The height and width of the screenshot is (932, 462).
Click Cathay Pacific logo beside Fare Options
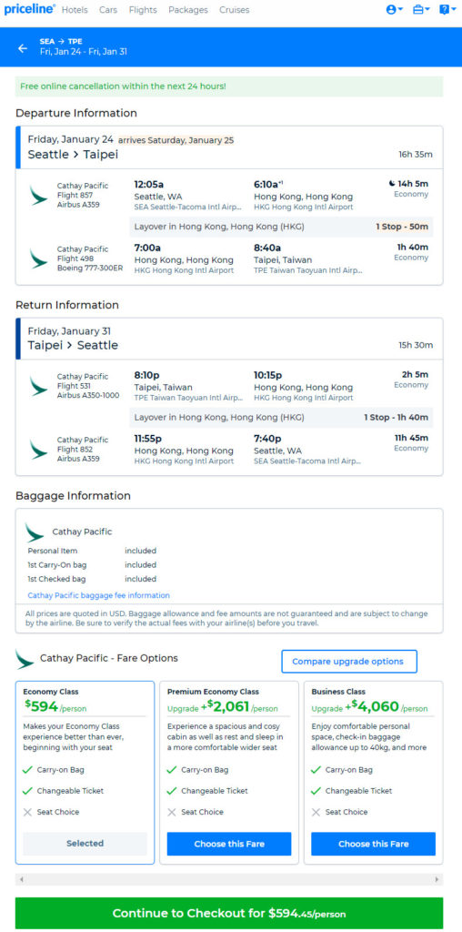pyautogui.click(x=25, y=659)
